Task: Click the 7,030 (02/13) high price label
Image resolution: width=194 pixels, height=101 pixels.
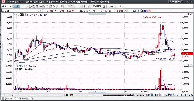Action: coord(150,17)
